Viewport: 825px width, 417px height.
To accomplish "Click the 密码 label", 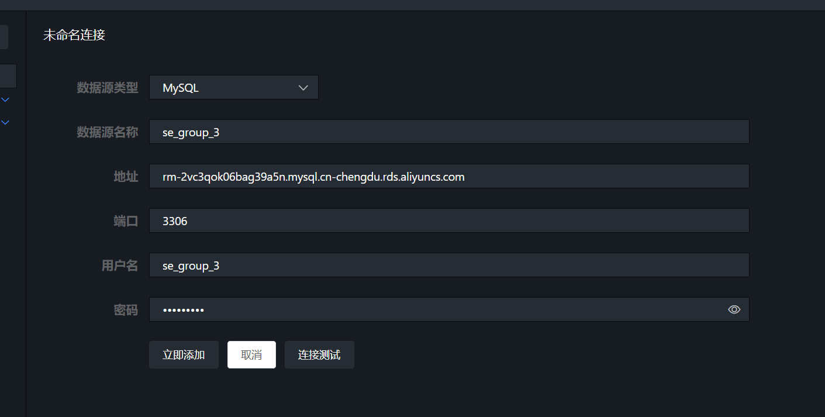I will [x=126, y=310].
